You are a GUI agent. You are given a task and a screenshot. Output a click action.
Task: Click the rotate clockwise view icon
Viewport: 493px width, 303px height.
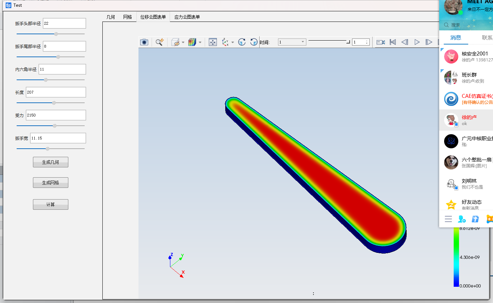pos(242,42)
